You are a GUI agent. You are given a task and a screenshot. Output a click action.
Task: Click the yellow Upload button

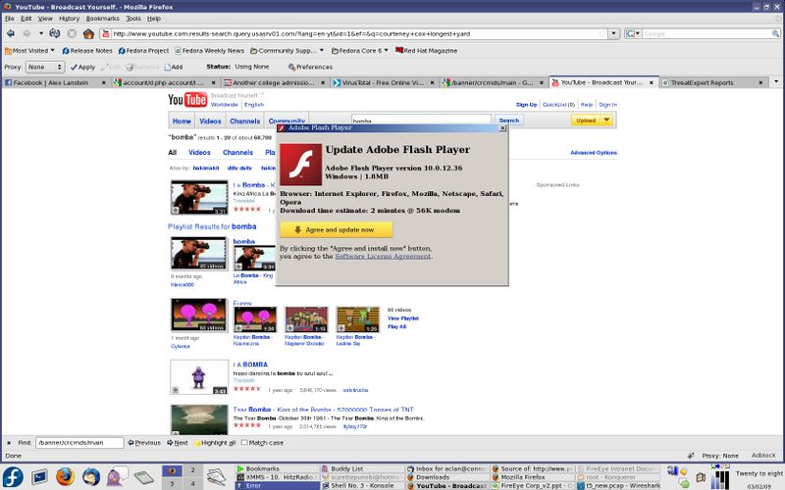tap(586, 121)
